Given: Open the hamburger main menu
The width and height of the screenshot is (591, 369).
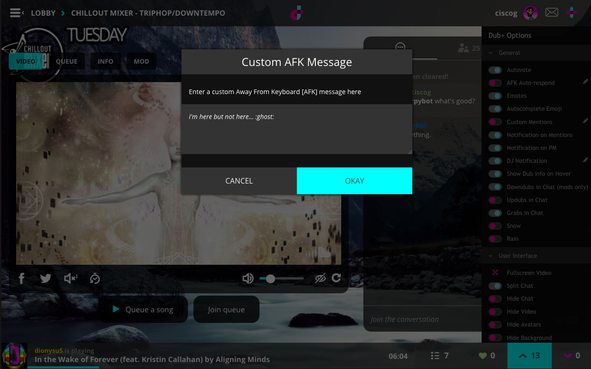Looking at the screenshot, I should click(x=15, y=13).
